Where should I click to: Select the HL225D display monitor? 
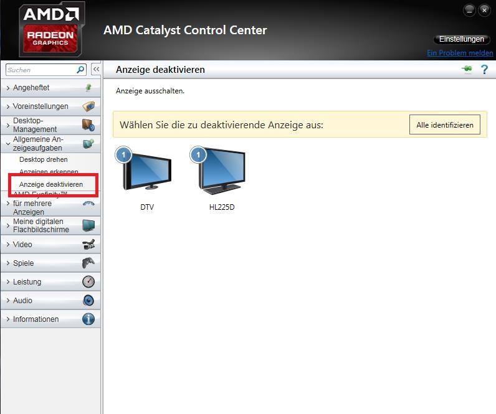218,171
